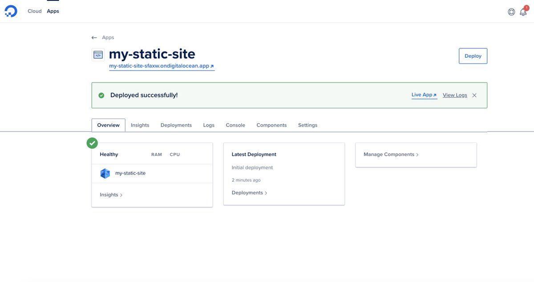Click the DigitalOcean logo

10,10
